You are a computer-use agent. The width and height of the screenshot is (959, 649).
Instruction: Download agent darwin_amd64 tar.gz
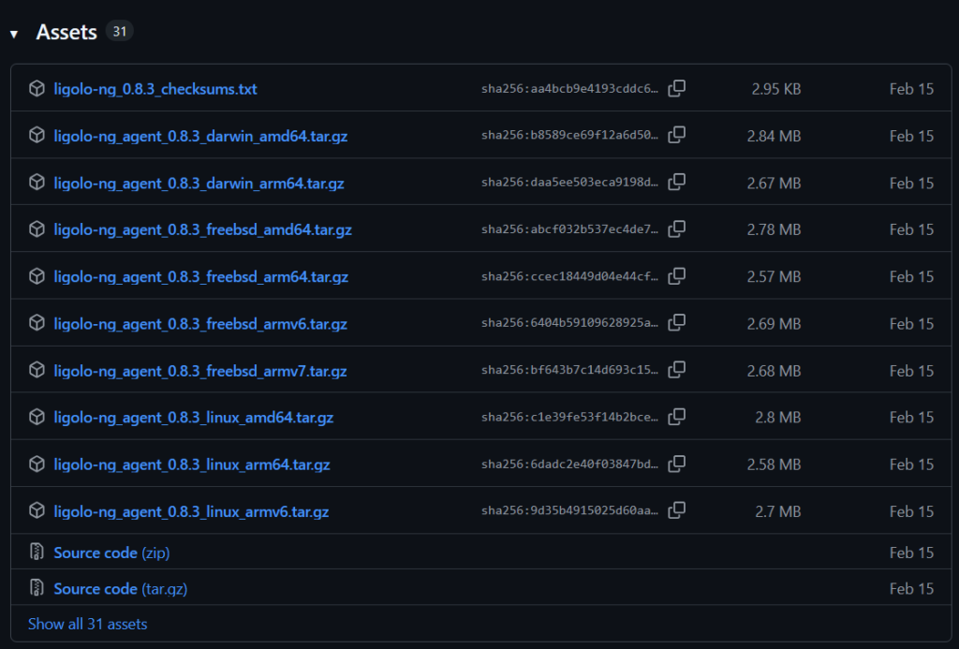(x=200, y=136)
